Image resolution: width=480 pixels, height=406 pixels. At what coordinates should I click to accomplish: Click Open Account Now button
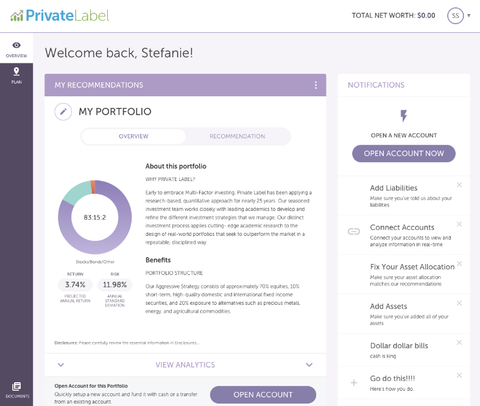point(404,154)
